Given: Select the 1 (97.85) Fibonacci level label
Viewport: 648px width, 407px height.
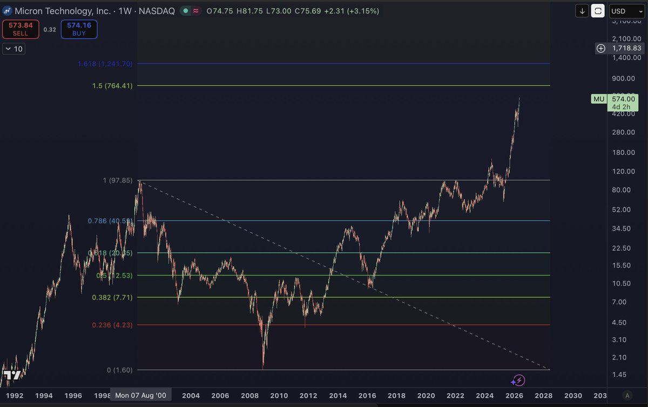Looking at the screenshot, I should (118, 180).
